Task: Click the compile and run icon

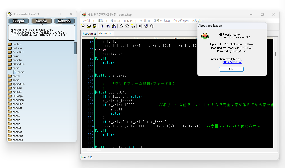Action: [141, 26]
